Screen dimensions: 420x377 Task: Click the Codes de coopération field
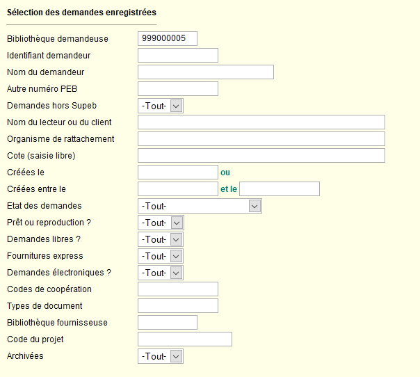point(178,289)
